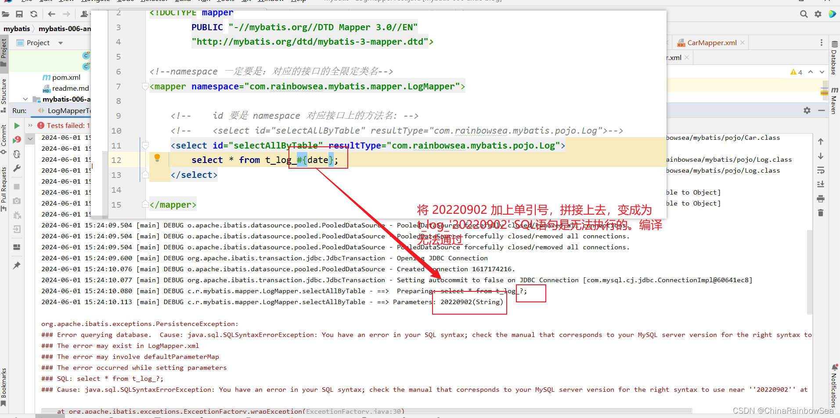Toggle soft-wrap in the console output
The image size is (840, 418).
(x=821, y=170)
